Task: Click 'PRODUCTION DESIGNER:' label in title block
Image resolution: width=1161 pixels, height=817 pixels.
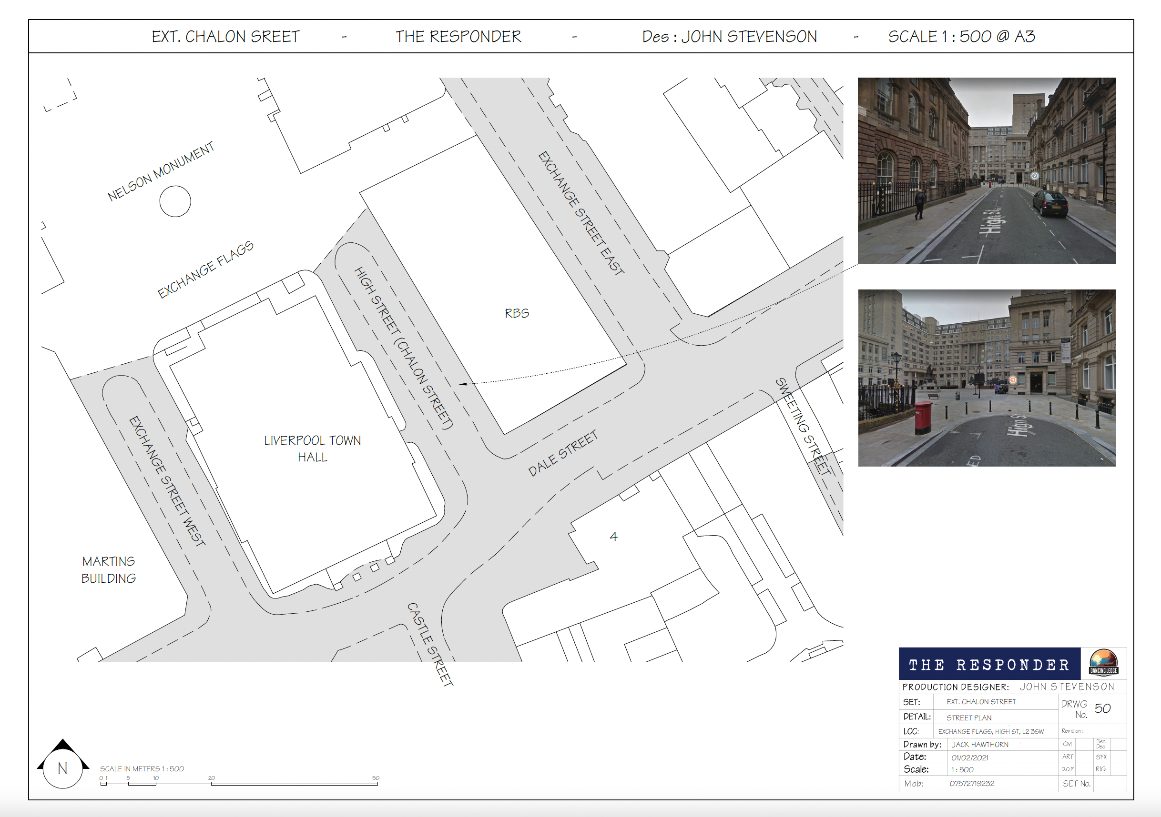Action: pyautogui.click(x=955, y=687)
